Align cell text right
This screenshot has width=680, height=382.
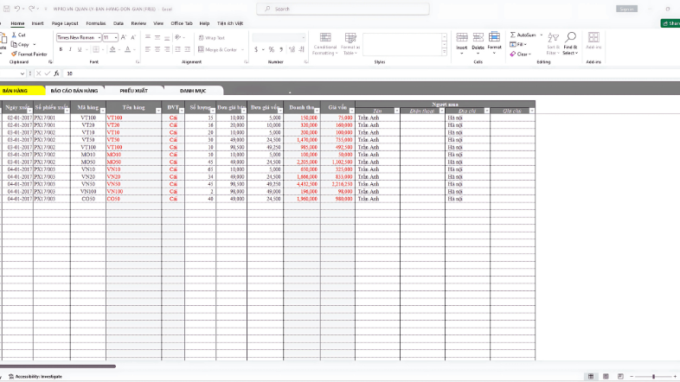[x=167, y=49]
